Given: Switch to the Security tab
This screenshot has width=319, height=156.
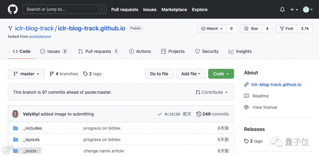Looking at the screenshot, I should click(x=207, y=51).
